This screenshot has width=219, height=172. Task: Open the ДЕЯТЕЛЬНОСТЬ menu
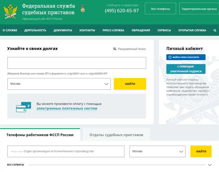point(35,30)
